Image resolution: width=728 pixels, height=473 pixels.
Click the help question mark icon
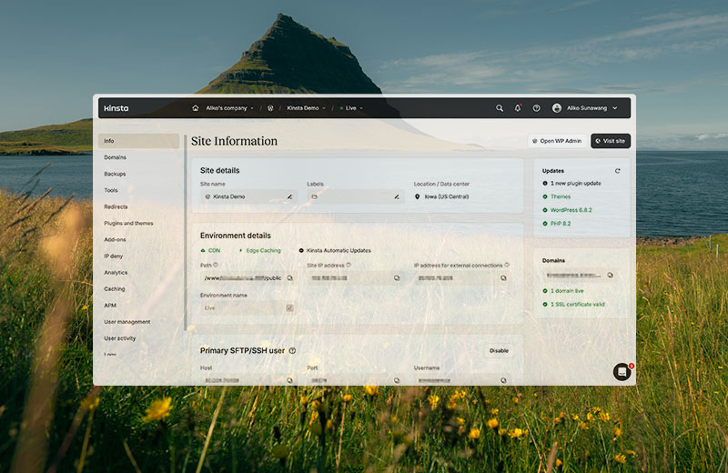tap(536, 108)
